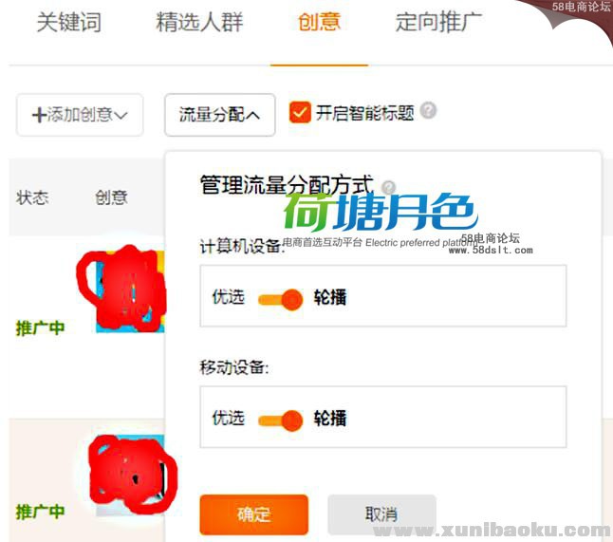Open the second creative thumbnail

click(x=130, y=476)
